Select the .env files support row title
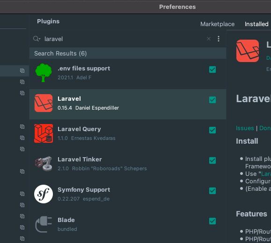 tap(84, 69)
